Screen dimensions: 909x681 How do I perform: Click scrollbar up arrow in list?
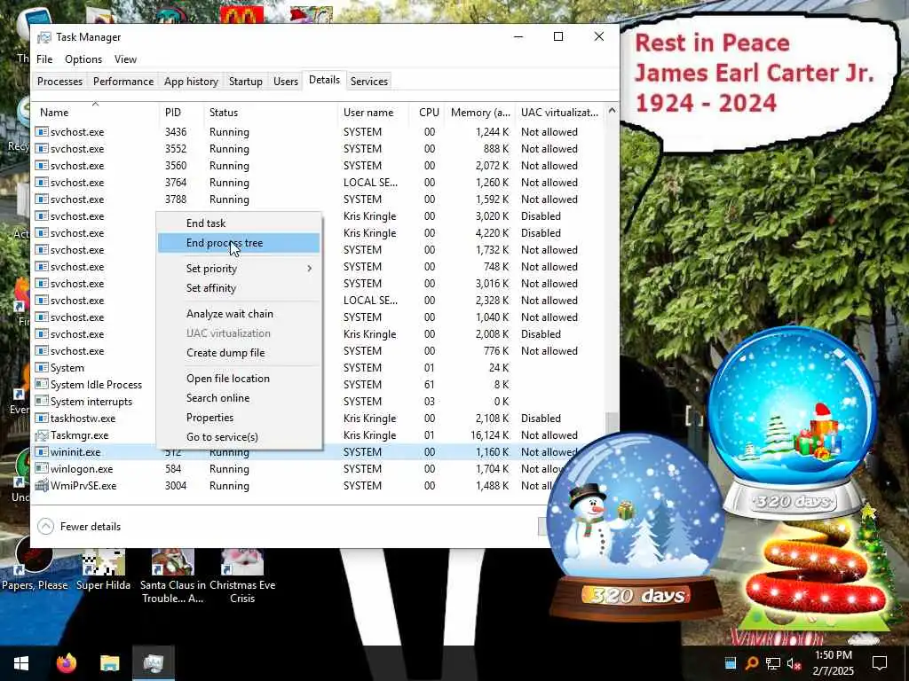612,110
